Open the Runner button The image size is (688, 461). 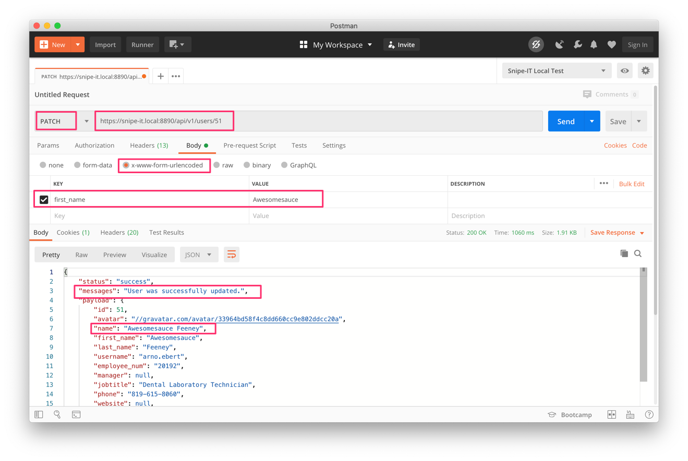click(142, 45)
